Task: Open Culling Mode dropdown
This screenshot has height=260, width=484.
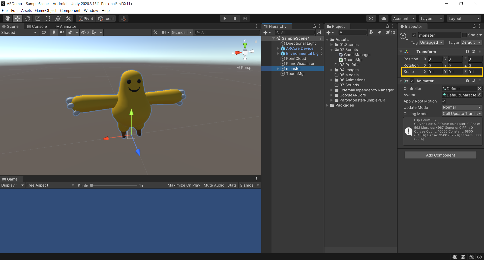Action: click(462, 114)
